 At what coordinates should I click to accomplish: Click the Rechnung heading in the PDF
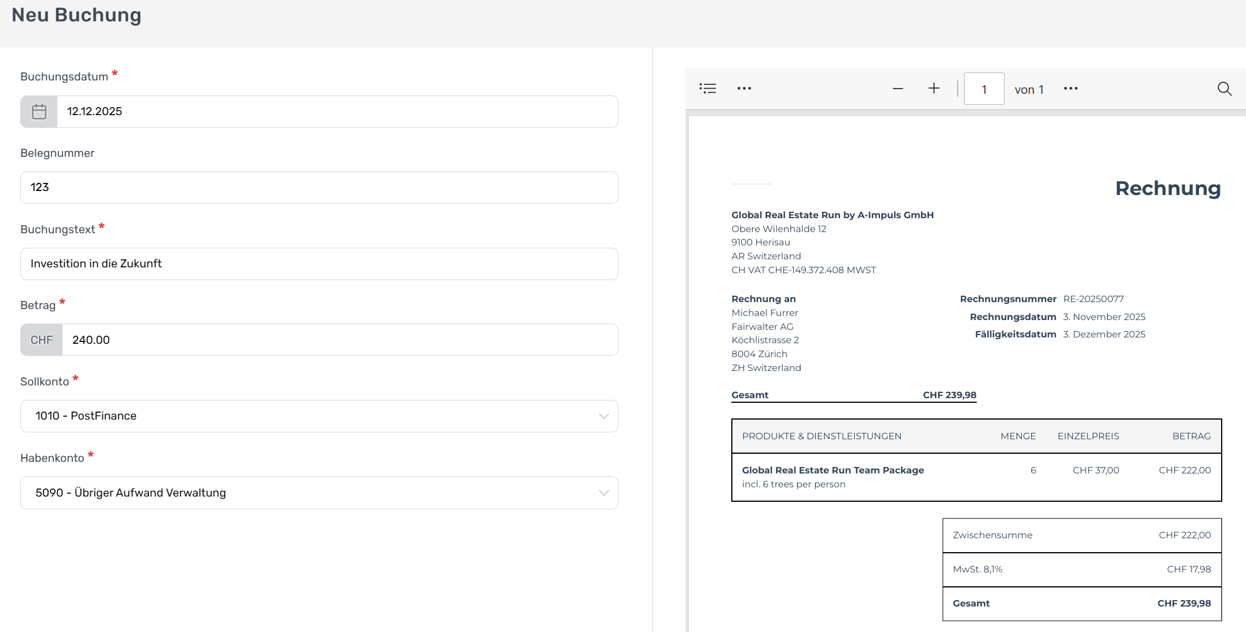(1167, 188)
